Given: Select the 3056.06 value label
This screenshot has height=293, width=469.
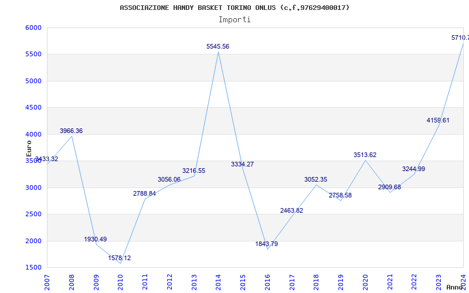Looking at the screenshot, I should [x=169, y=180].
